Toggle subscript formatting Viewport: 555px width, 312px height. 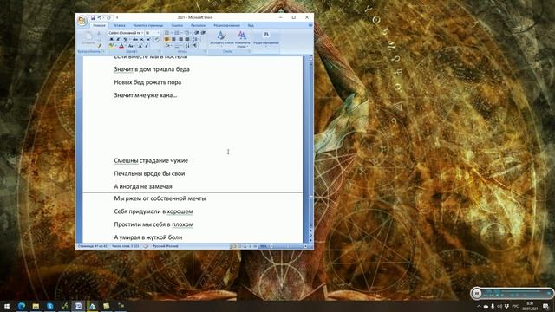(x=142, y=39)
